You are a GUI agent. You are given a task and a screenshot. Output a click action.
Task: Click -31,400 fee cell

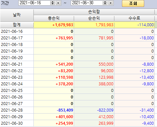[134, 110]
